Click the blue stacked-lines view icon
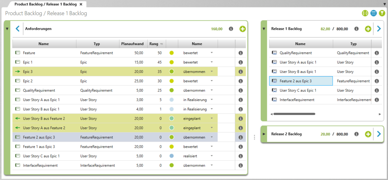The height and width of the screenshot is (180, 388). click(x=373, y=13)
